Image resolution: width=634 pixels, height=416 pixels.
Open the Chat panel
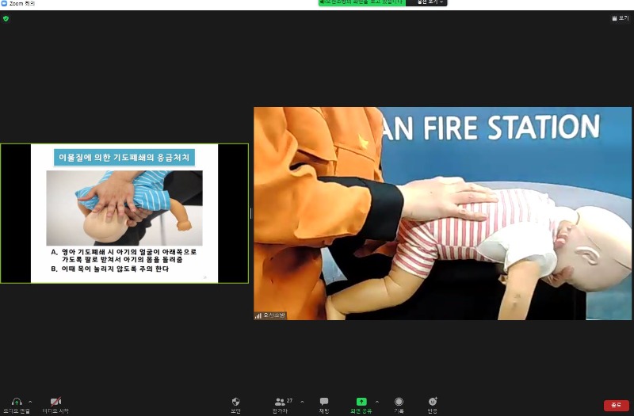[324, 402]
